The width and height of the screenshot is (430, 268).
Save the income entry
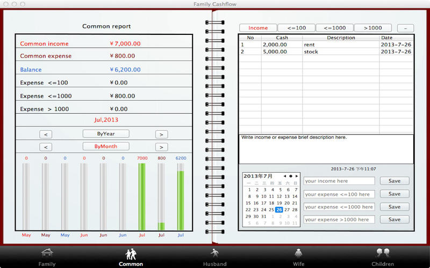[395, 181]
